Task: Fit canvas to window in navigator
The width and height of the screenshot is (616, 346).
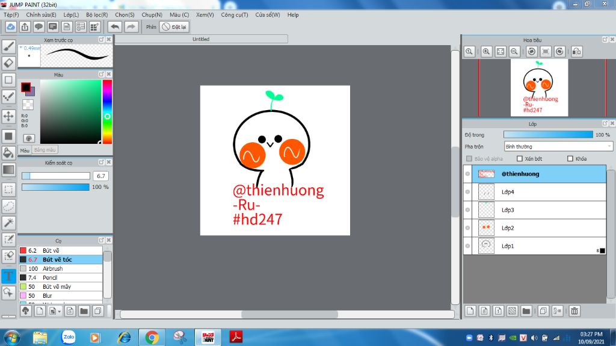Action: coord(500,52)
